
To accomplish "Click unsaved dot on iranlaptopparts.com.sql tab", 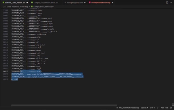I will point(112,3).
